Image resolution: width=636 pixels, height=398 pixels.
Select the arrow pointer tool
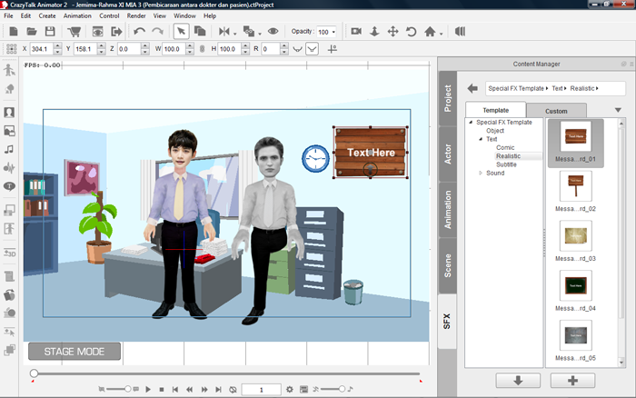tap(181, 32)
